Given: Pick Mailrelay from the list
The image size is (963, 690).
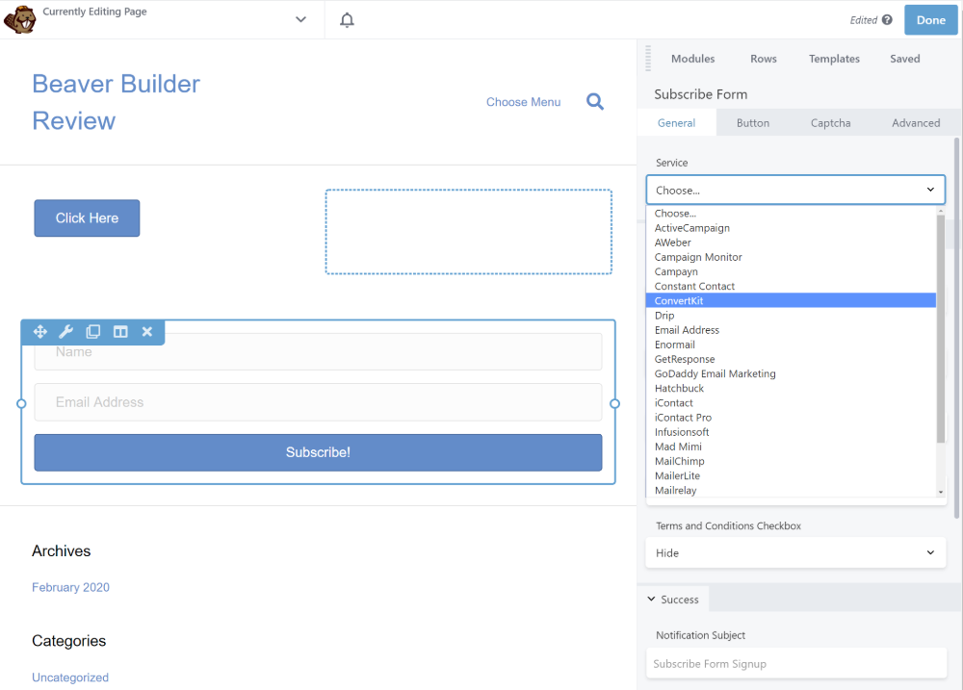Looking at the screenshot, I should 791,491.
